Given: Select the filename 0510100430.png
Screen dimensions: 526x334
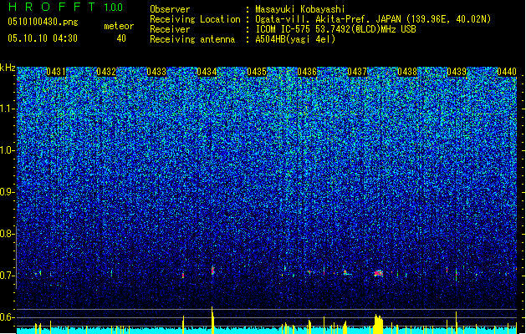Looking at the screenshot, I should pyautogui.click(x=43, y=22).
